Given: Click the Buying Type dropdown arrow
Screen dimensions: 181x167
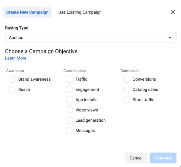Looking at the screenshot, I should coord(170,38).
